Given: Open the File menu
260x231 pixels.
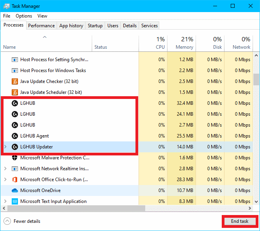Looking at the screenshot, I should 7,16.
